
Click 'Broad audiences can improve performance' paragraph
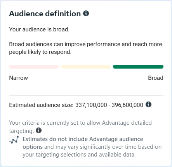(85, 48)
